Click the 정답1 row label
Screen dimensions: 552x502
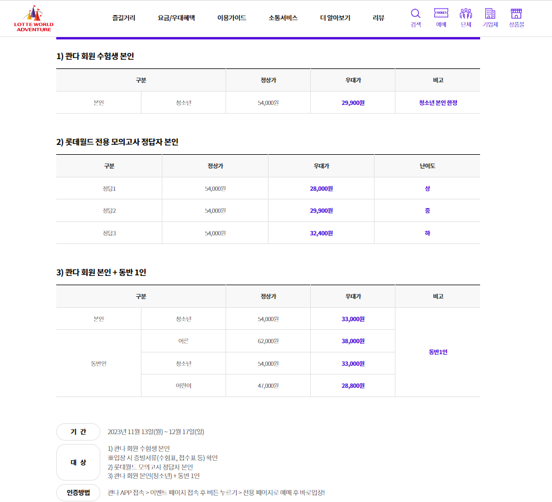(109, 189)
